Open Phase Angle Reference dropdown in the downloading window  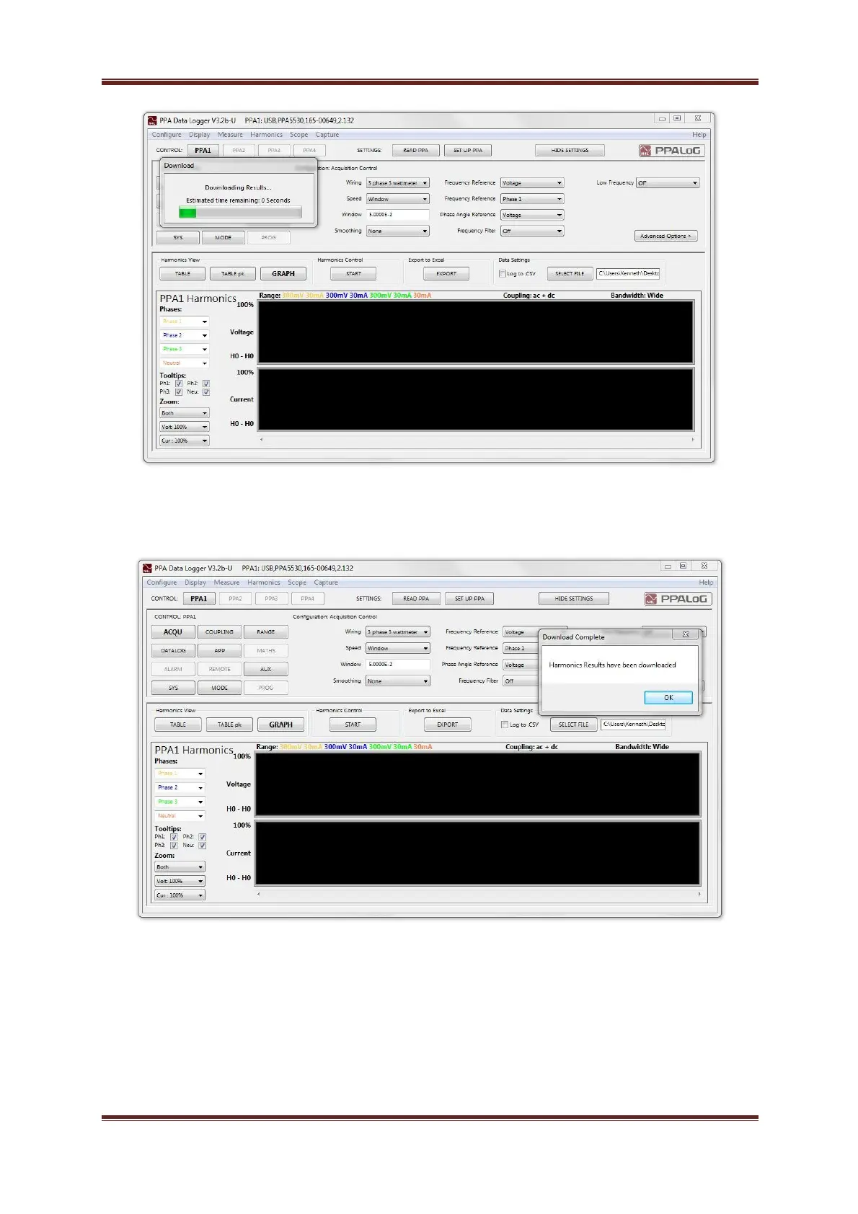532,215
